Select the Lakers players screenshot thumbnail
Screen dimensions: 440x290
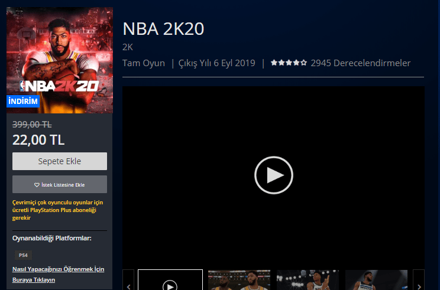pos(239,280)
